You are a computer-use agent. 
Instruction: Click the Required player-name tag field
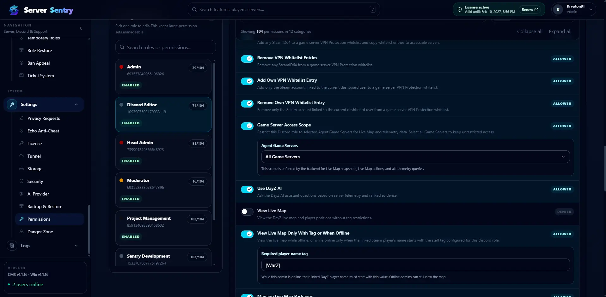pos(415,265)
